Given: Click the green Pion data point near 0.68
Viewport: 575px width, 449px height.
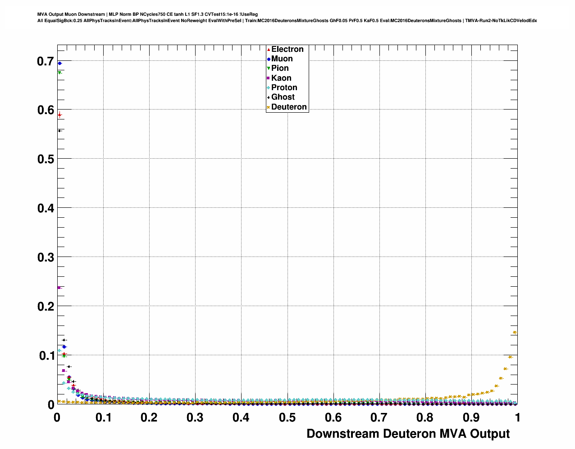Looking at the screenshot, I should click(59, 73).
